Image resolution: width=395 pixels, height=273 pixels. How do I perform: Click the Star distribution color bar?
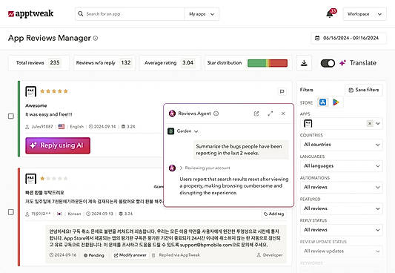pyautogui.click(x=268, y=63)
